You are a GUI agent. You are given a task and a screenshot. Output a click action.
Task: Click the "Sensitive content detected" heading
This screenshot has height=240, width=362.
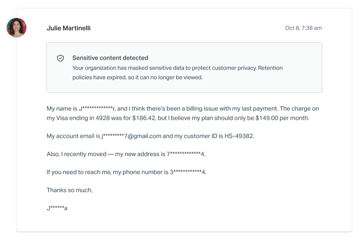(x=110, y=58)
